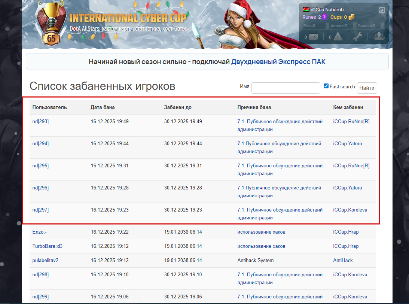The height and width of the screenshot is (304, 409).
Task: Click the Причина бана column header
Action: [254, 107]
